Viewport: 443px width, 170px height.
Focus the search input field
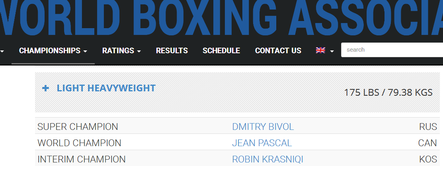click(x=392, y=50)
